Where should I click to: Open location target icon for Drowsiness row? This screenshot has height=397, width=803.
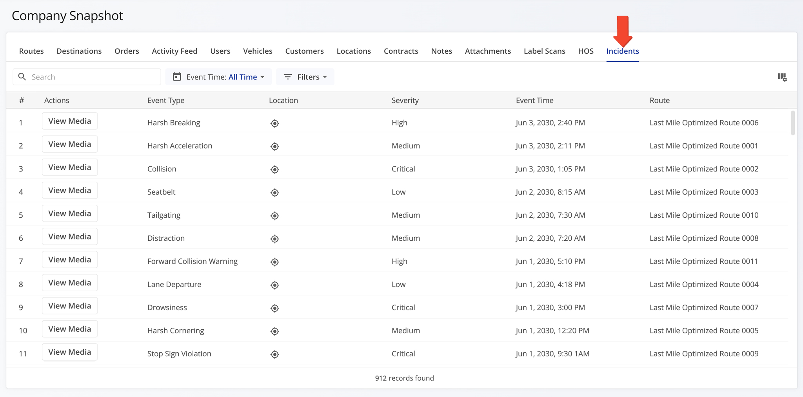[x=275, y=308]
